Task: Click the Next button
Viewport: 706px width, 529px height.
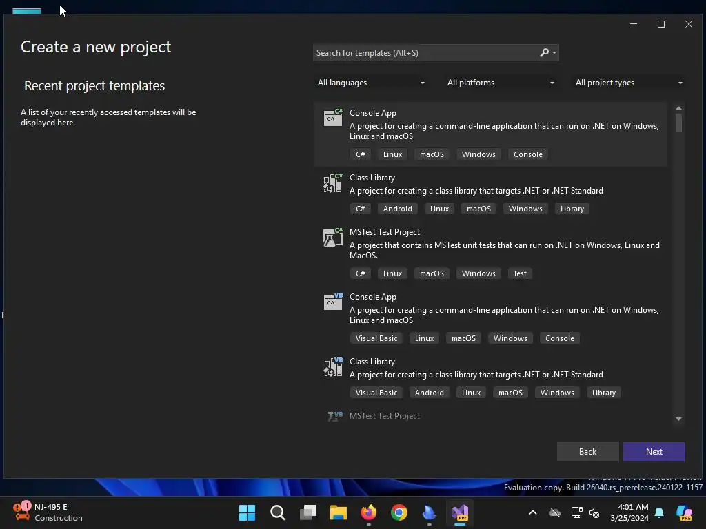Action: 654,452
